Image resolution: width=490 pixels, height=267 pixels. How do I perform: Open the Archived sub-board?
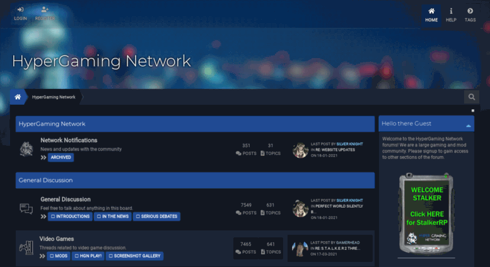pos(61,157)
